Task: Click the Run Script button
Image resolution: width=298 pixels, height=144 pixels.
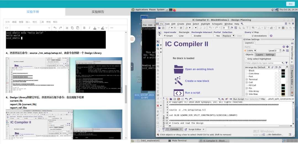Action: pos(238,99)
